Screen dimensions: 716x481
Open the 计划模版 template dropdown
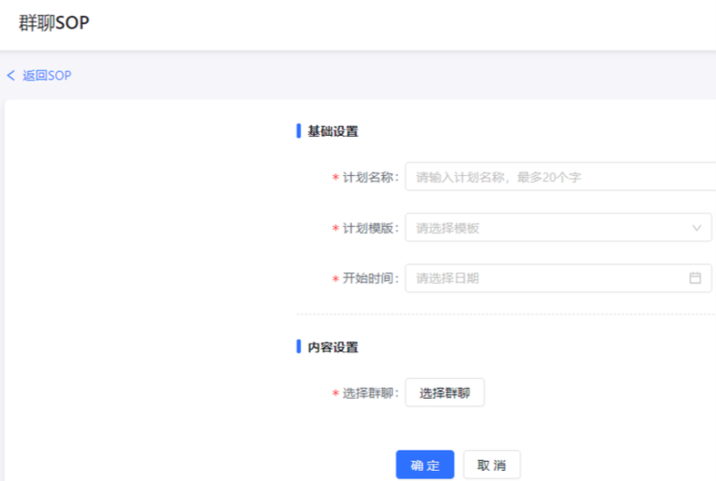click(x=549, y=228)
